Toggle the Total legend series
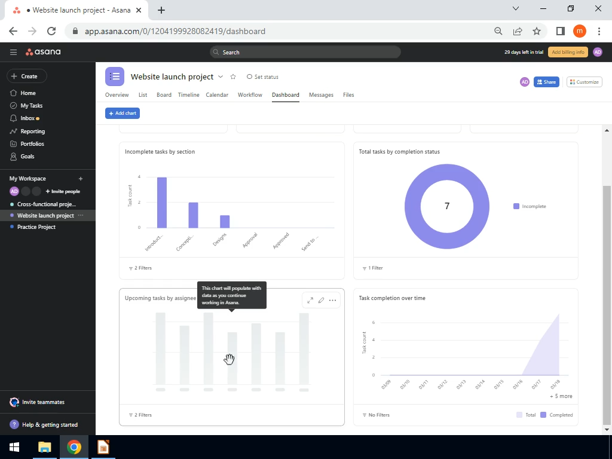The height and width of the screenshot is (459, 612). click(x=526, y=415)
